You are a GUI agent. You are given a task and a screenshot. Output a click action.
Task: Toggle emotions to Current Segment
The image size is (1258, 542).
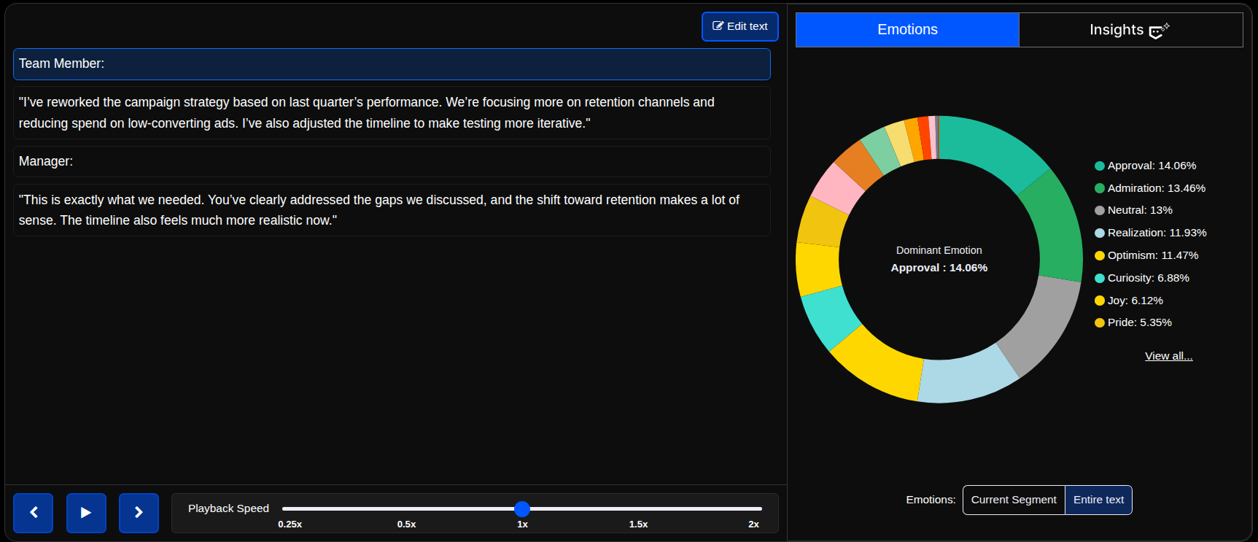point(1013,500)
